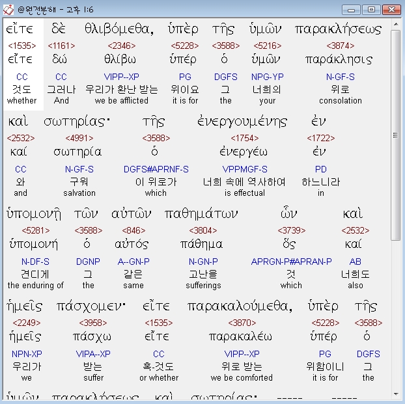This screenshot has height=404, width=405.
Task: Click Strong's number <3874>
Action: click(x=341, y=46)
